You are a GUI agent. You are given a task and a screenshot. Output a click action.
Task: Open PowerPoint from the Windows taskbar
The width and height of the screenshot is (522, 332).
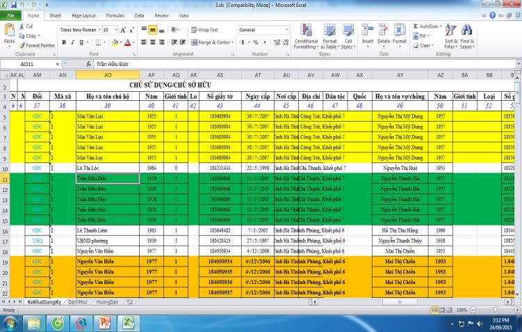coord(106,323)
